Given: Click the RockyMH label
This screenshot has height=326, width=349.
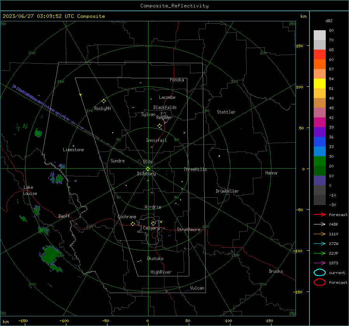Looking at the screenshot, I should point(102,109).
